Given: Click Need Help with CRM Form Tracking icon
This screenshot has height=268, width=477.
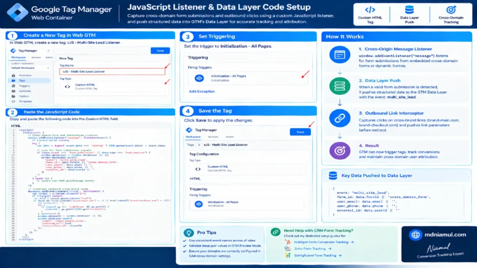Looking at the screenshot, I should (x=276, y=232).
